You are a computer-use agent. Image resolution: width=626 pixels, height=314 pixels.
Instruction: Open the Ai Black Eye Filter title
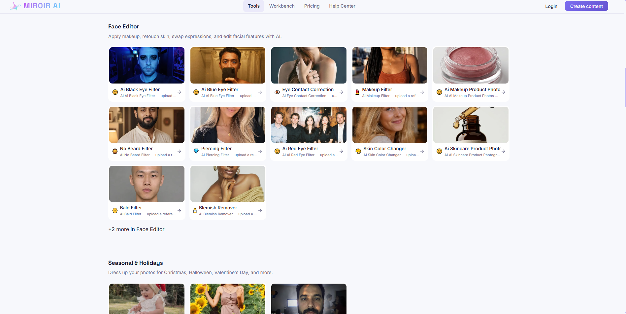pos(140,89)
